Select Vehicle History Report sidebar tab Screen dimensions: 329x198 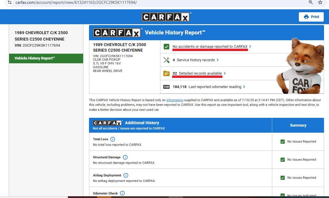click(x=46, y=58)
